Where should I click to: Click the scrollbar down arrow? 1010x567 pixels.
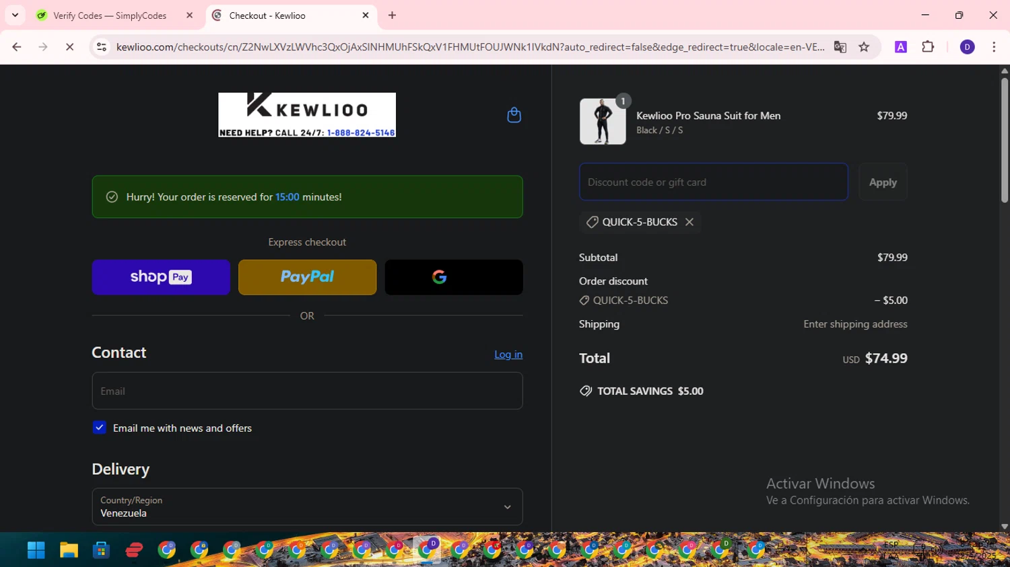[1005, 527]
